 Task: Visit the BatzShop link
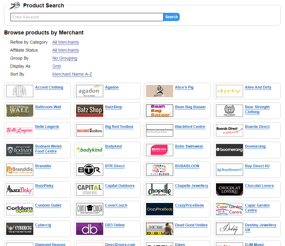(114, 107)
